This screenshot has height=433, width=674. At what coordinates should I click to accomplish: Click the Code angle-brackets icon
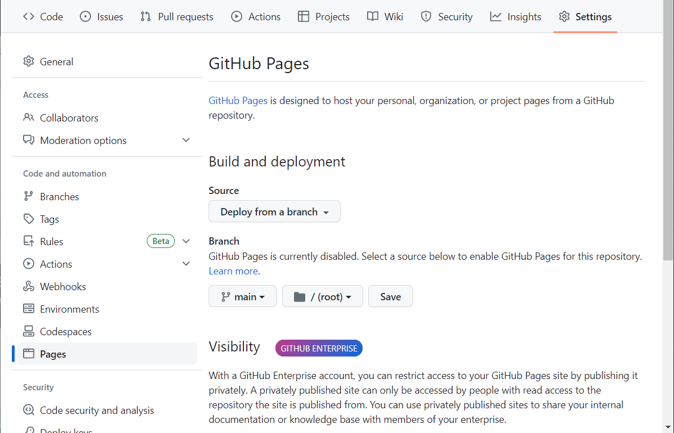tap(29, 16)
